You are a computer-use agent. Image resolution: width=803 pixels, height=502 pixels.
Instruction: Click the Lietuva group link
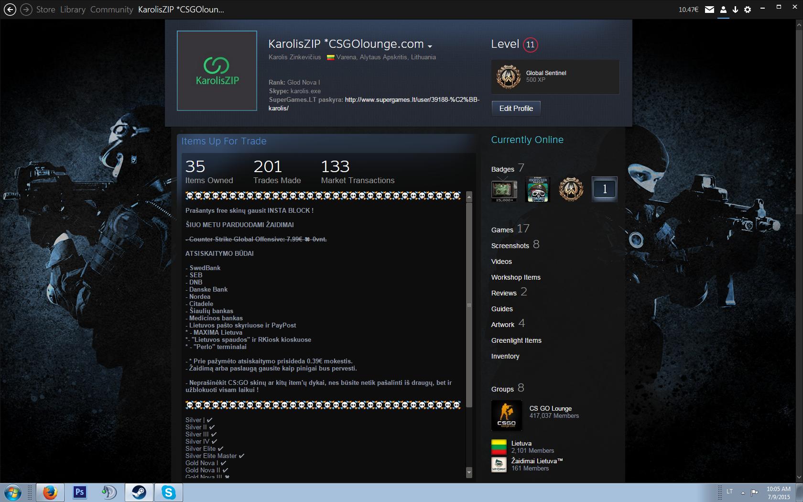(521, 443)
